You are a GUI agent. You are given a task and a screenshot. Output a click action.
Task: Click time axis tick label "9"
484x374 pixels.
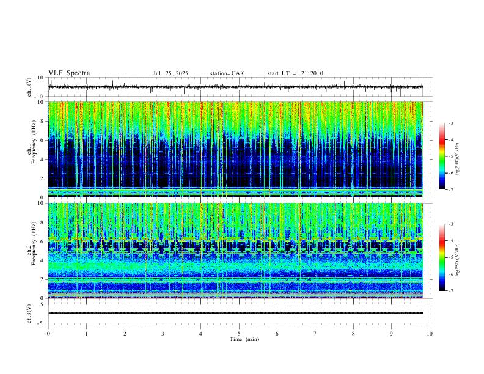pyautogui.click(x=391, y=334)
